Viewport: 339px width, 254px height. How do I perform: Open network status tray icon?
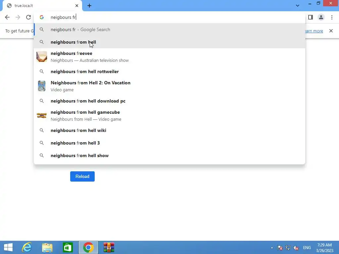click(x=288, y=248)
